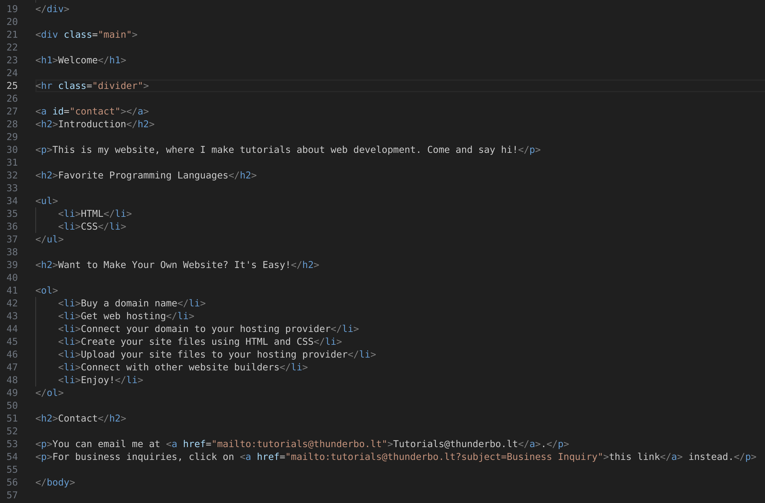This screenshot has width=765, height=503.
Task: Click the "Enjoy!" list item text
Action: [98, 380]
